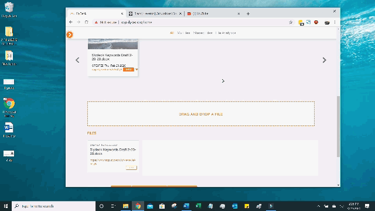
Task: Select the Recycle Bin desktop icon
Action: pyautogui.click(x=9, y=10)
